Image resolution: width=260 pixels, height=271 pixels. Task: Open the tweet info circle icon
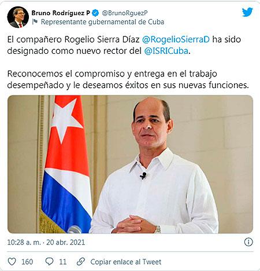click(x=248, y=242)
